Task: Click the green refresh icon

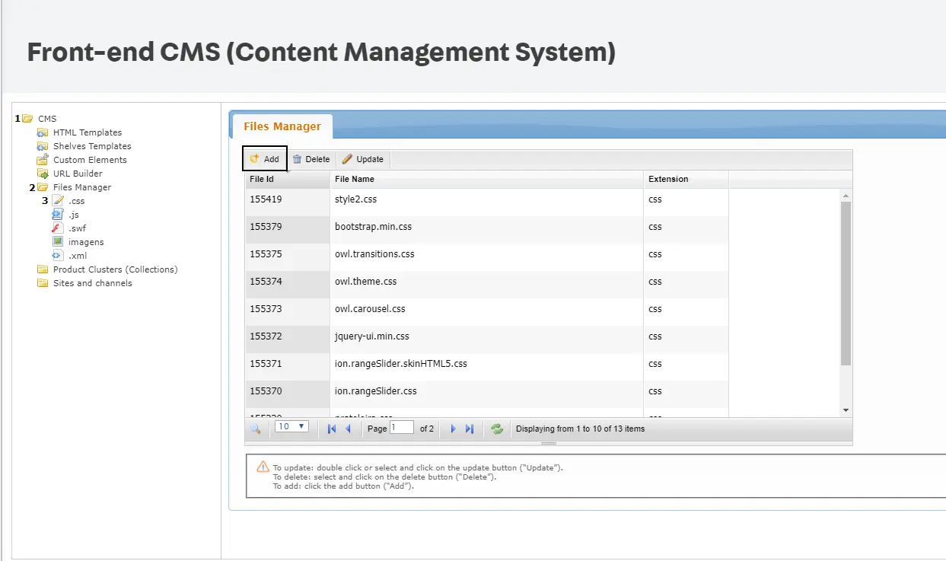Action: click(497, 429)
